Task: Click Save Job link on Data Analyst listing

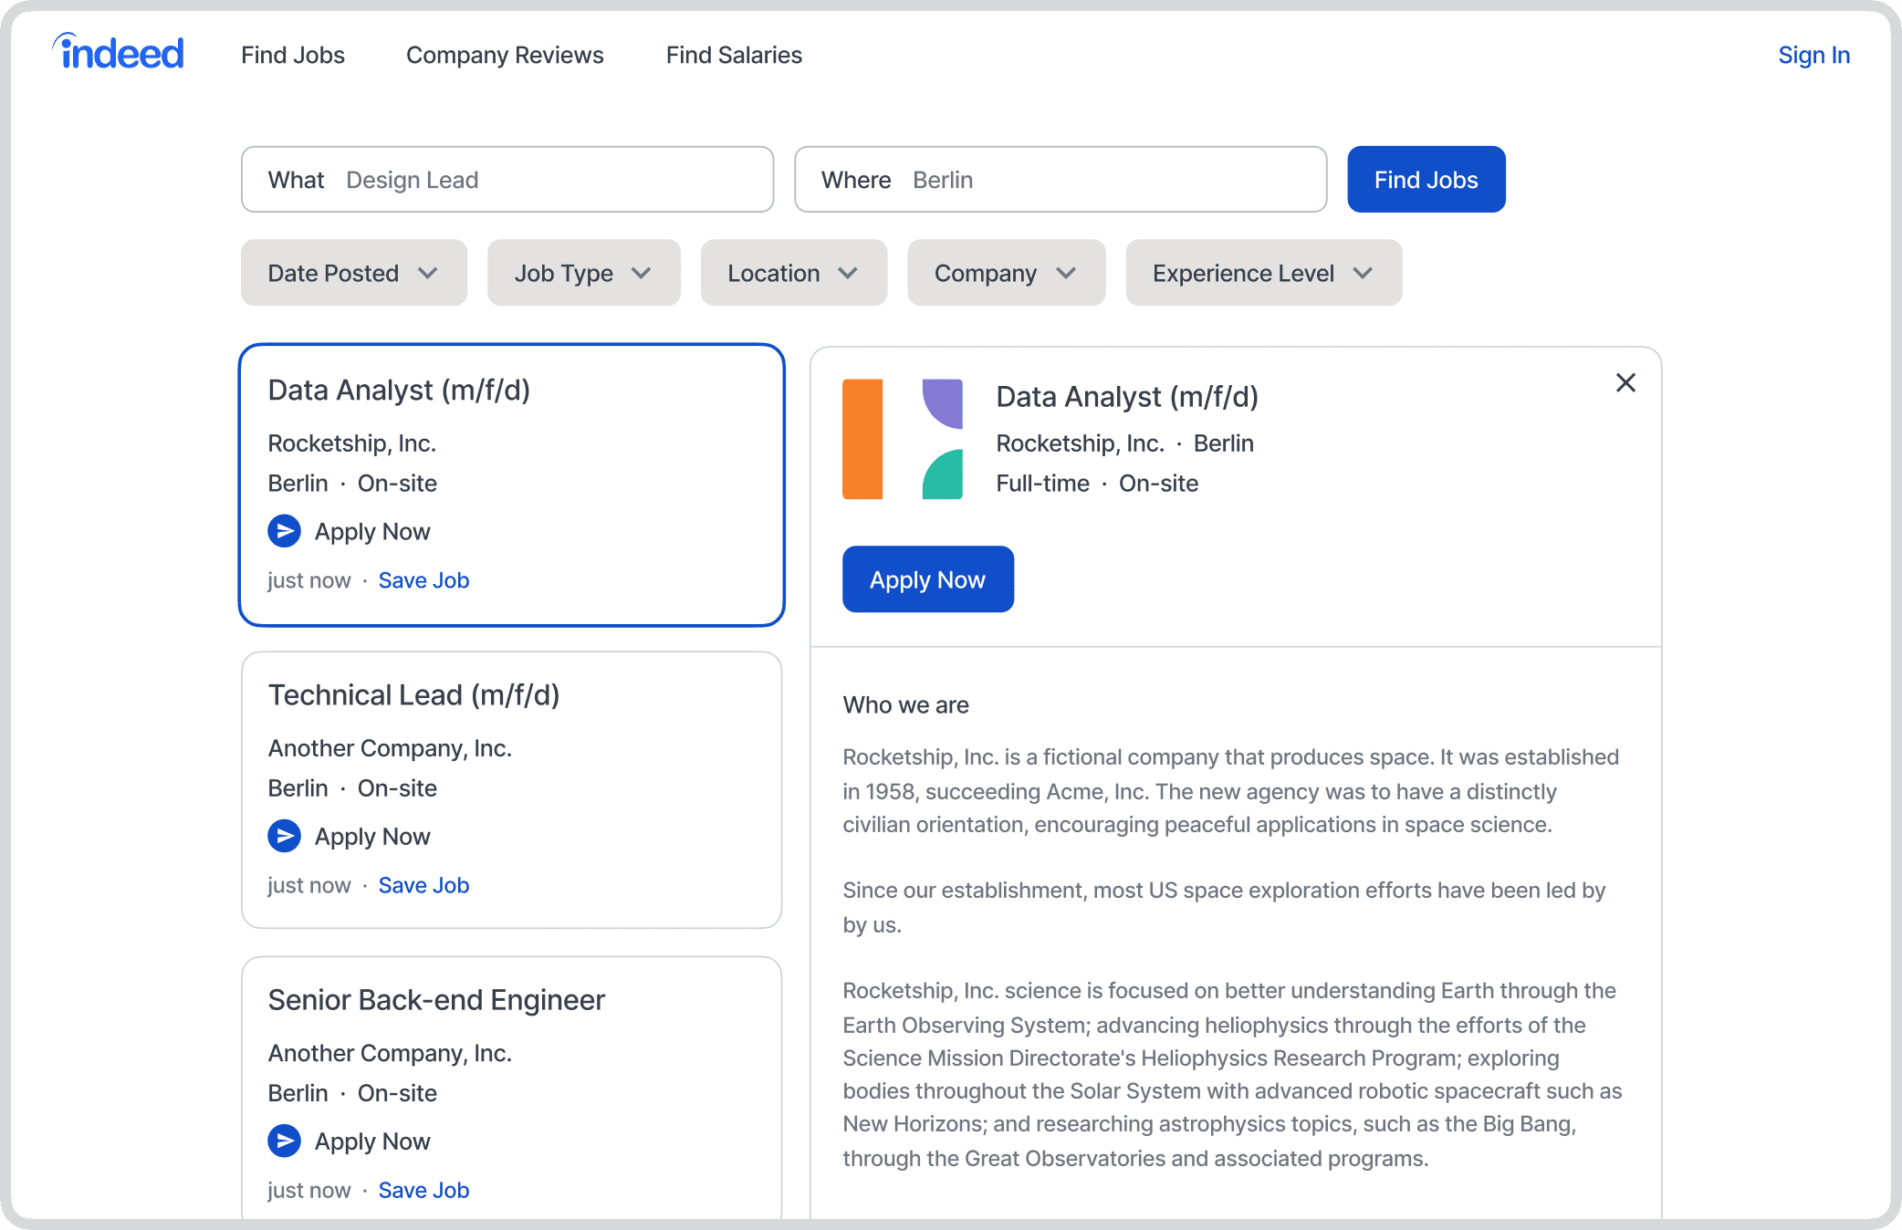Action: point(423,579)
